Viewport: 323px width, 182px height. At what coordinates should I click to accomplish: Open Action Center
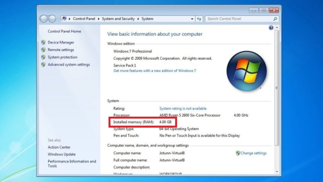(x=59, y=147)
